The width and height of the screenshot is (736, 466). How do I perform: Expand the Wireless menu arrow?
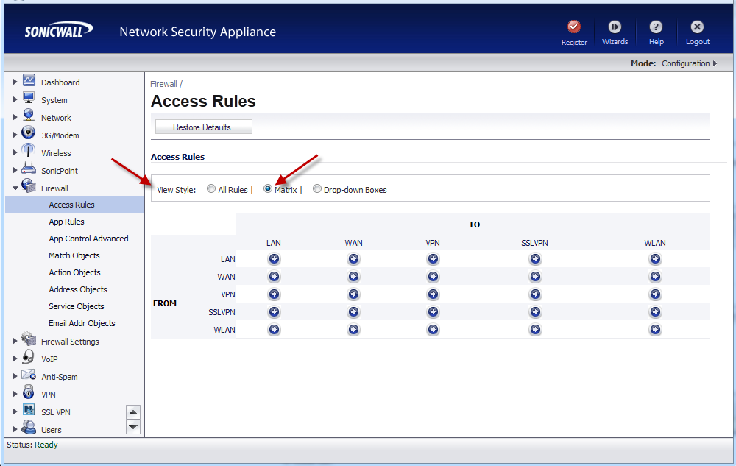(15, 152)
